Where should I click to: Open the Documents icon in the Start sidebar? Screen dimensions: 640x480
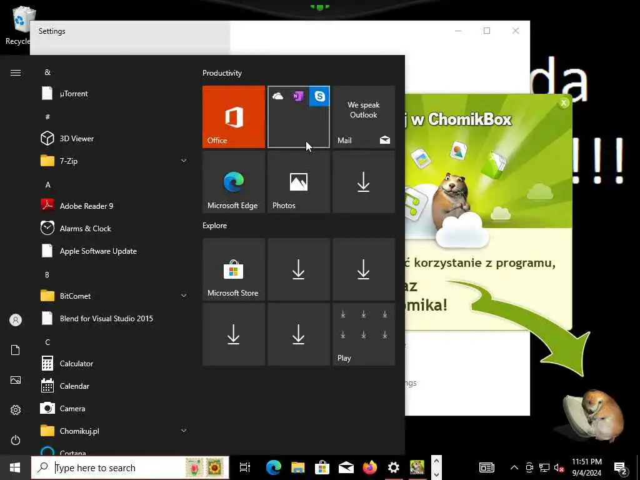(x=16, y=350)
